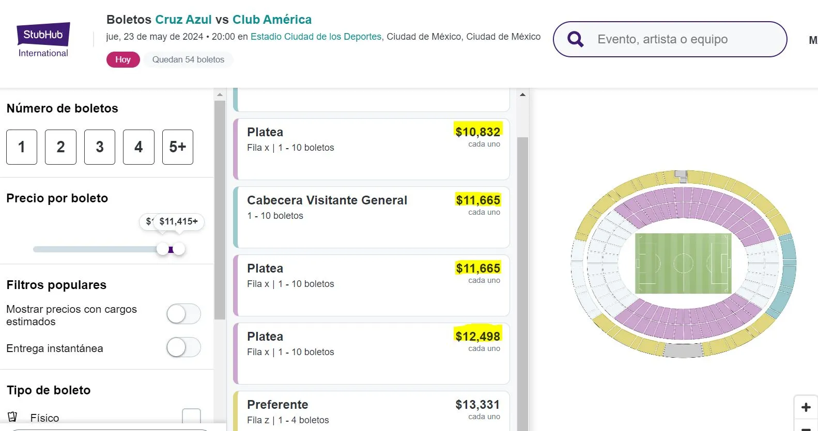
Task: Open the Club América team link
Action: (272, 19)
